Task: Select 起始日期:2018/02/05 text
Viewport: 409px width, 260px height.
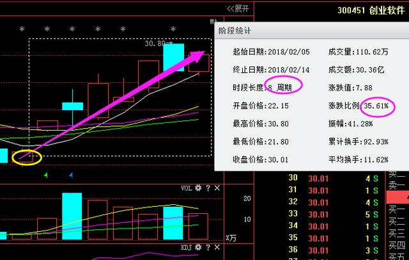Action: [x=271, y=52]
